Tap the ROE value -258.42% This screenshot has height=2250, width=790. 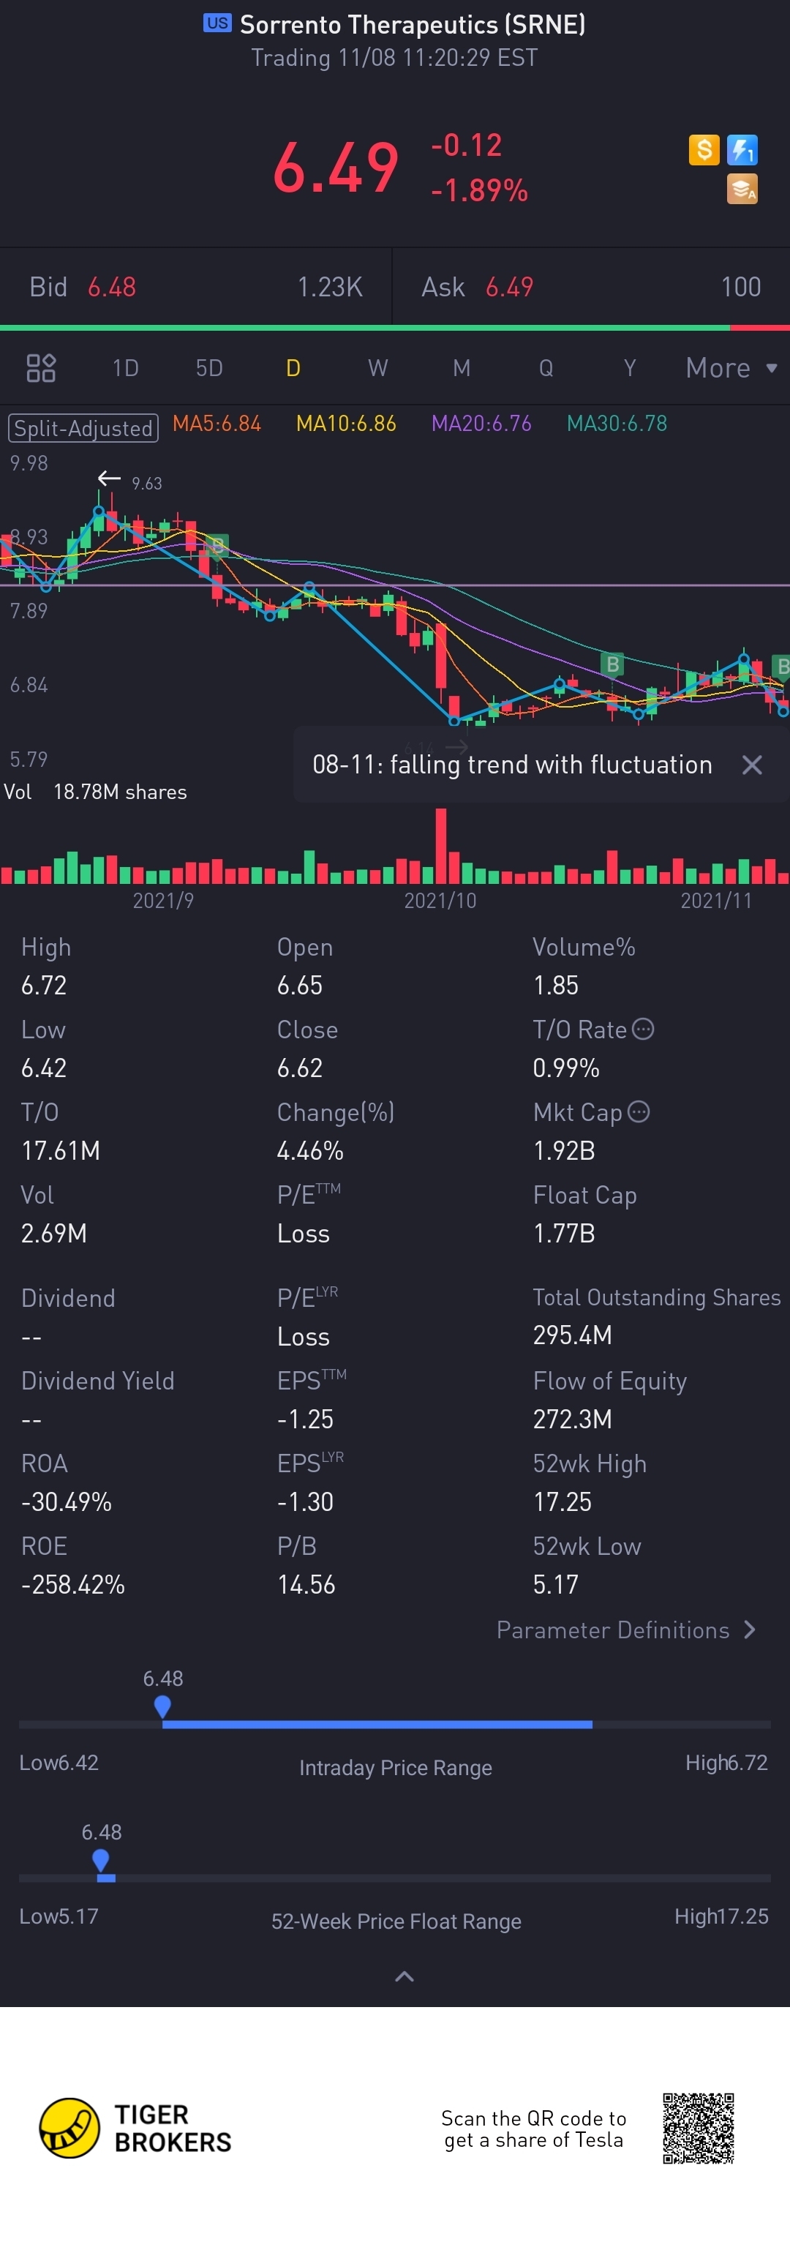[72, 1586]
